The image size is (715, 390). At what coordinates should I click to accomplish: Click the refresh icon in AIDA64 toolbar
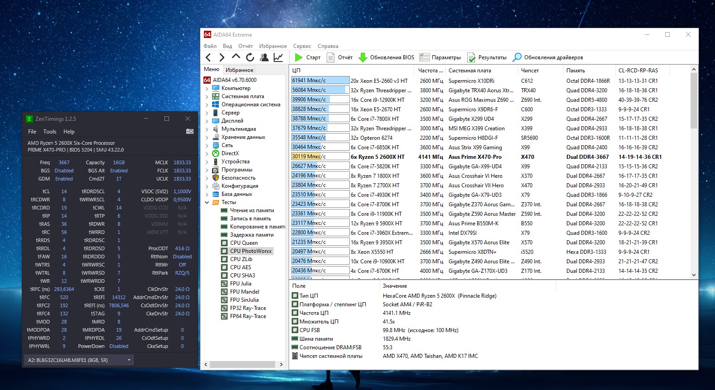point(250,57)
